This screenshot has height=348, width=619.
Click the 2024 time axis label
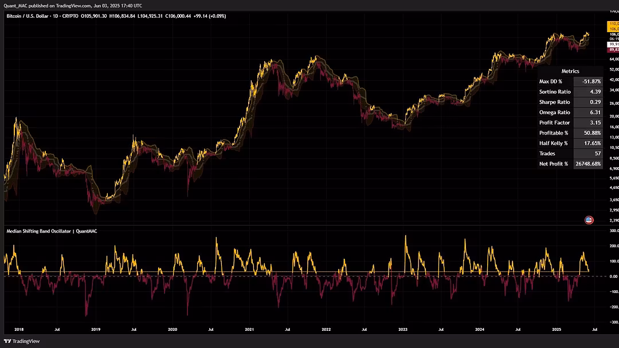pyautogui.click(x=480, y=330)
